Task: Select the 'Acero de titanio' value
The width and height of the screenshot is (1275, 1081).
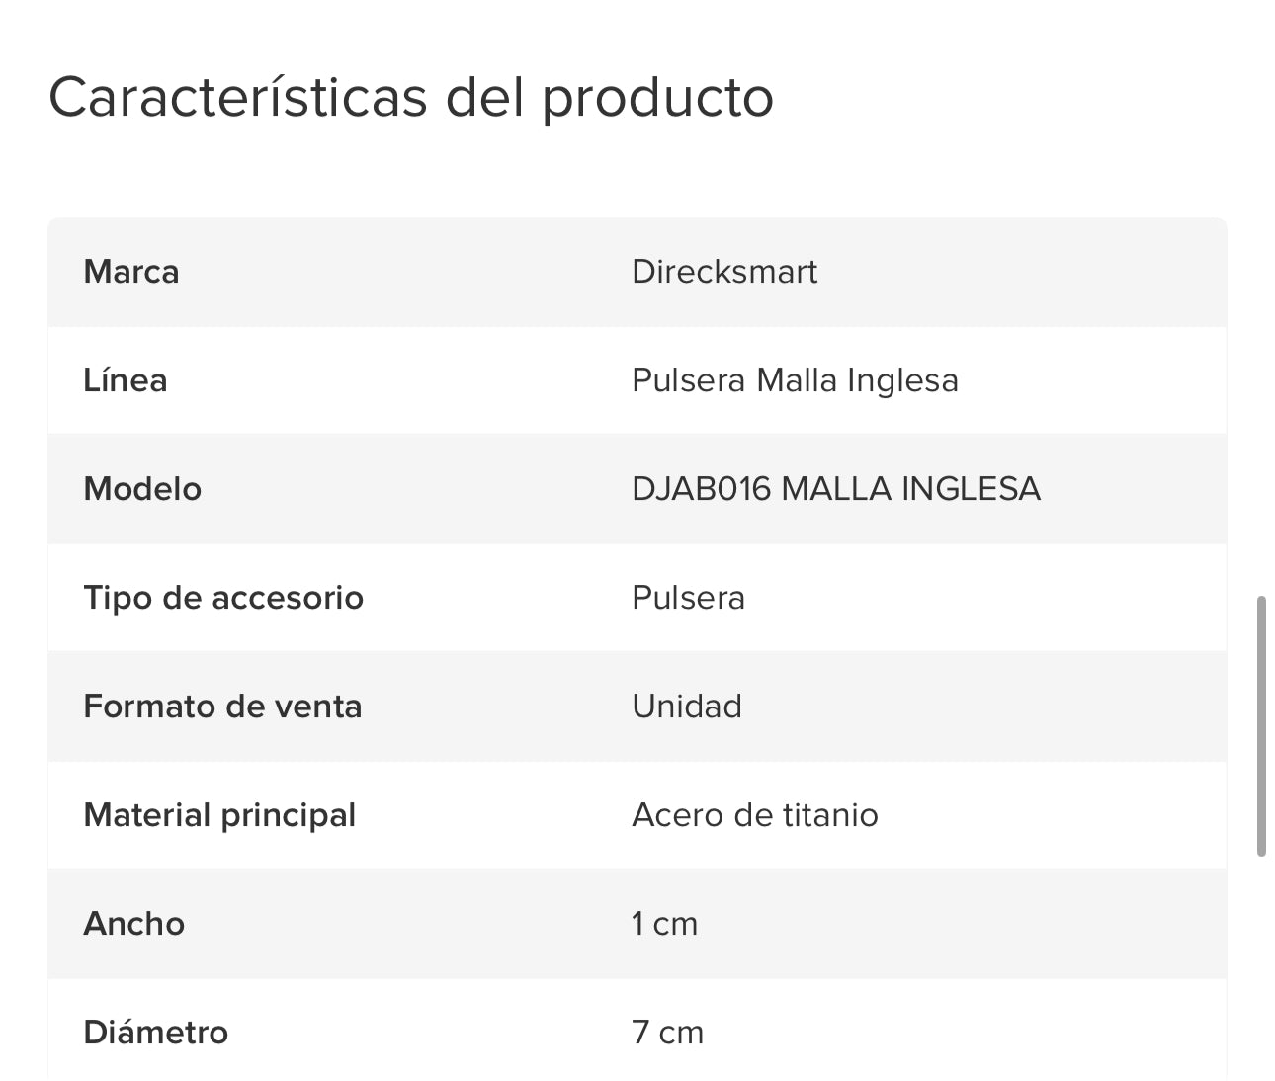Action: [x=755, y=815]
